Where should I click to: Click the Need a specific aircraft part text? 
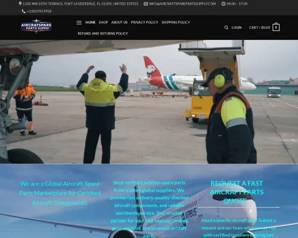(238, 228)
